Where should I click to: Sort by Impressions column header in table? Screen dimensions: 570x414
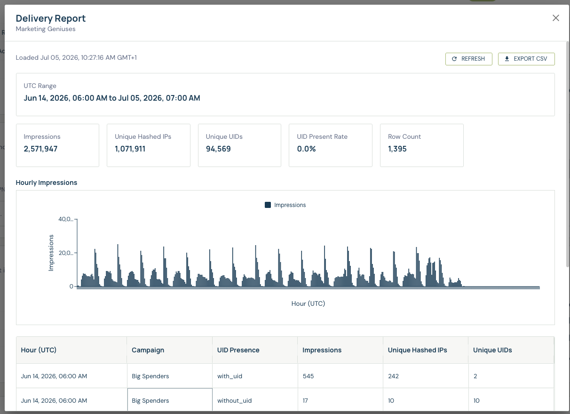(x=340, y=350)
